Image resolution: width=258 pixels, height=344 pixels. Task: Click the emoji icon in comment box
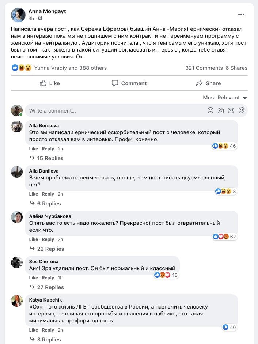coord(210,110)
